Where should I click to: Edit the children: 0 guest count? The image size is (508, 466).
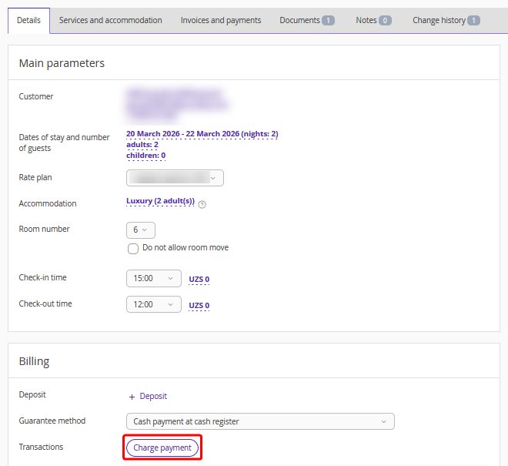click(x=145, y=156)
